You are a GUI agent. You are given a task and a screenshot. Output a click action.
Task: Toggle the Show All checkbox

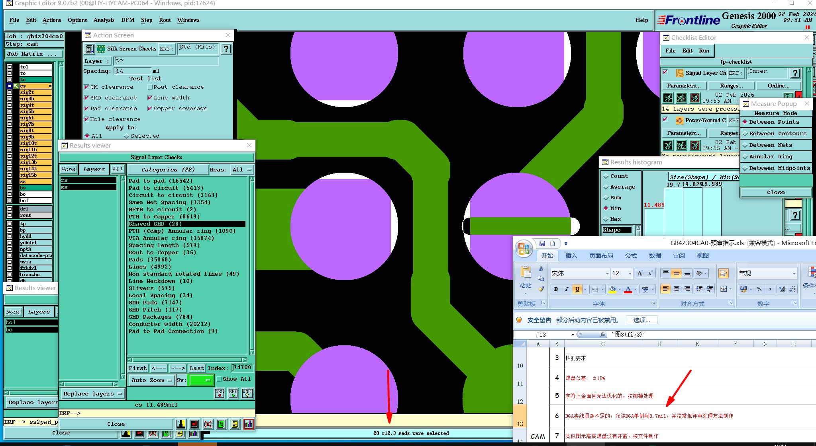219,379
